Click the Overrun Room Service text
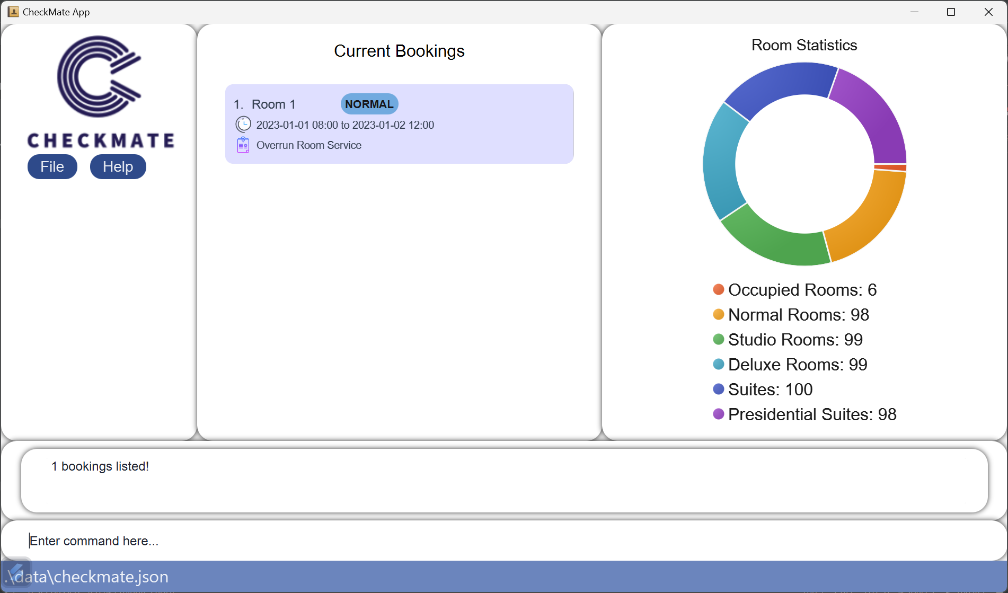The height and width of the screenshot is (593, 1008). (309, 145)
